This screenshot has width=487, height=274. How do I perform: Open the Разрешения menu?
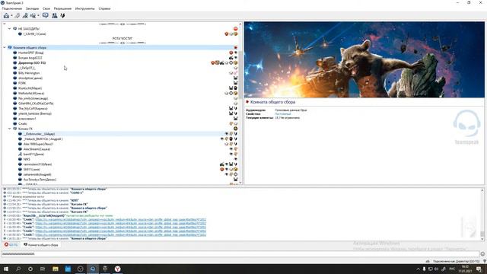pyautogui.click(x=62, y=8)
